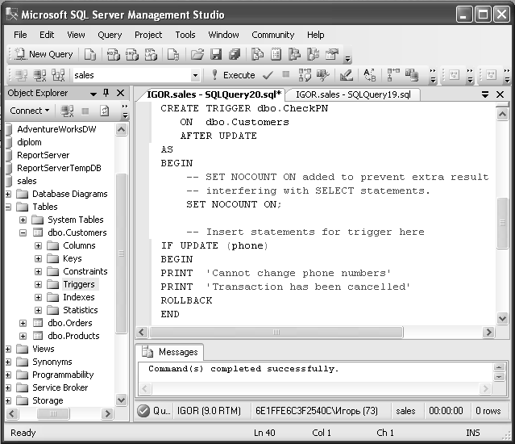Click the Display Estimated Execution Plan icon
Image resolution: width=515 pixels, height=444 pixels.
pos(305,75)
